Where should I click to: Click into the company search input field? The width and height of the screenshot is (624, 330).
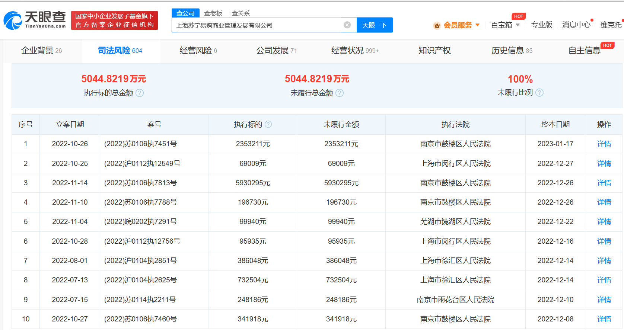[x=257, y=25]
